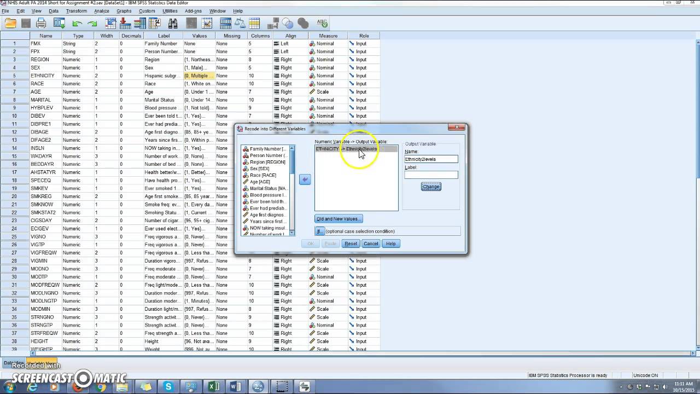This screenshot has height=394, width=700.
Task: Click the Windows Start button
Action: (9, 387)
